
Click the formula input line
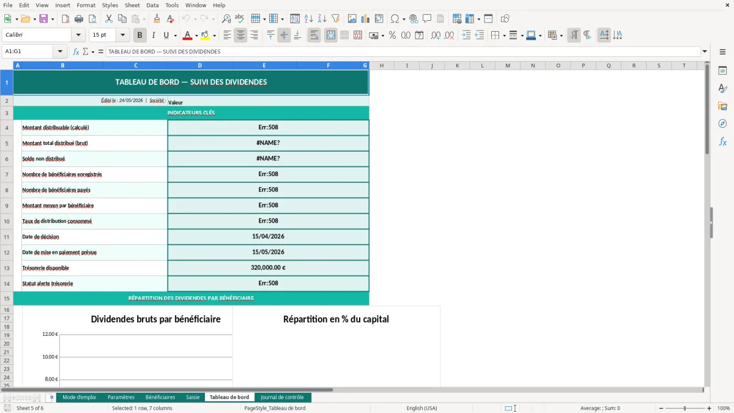coord(402,51)
